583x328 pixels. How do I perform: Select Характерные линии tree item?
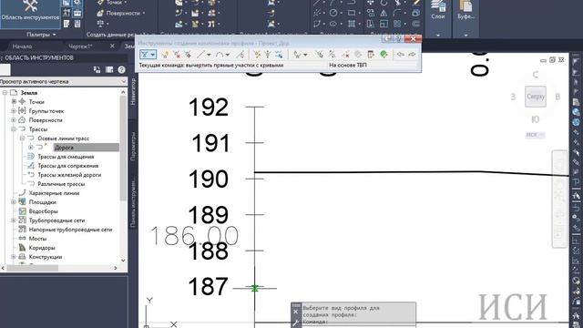coord(54,193)
